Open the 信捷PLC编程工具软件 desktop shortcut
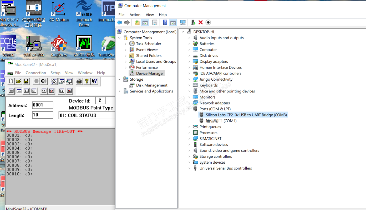Image resolution: width=366 pixels, height=210 pixels. click(x=34, y=14)
